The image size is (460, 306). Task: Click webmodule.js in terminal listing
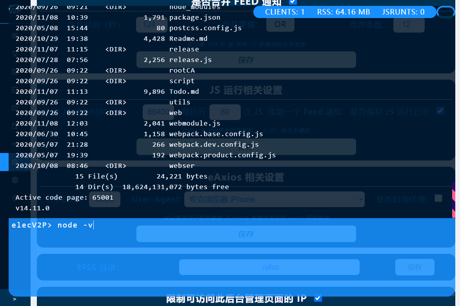195,124
